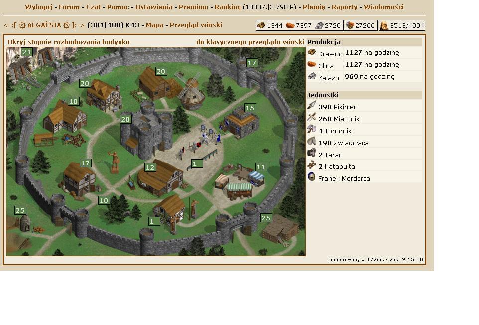
Task: Click the '190 Zwiadowca' unit row
Action: click(364, 143)
